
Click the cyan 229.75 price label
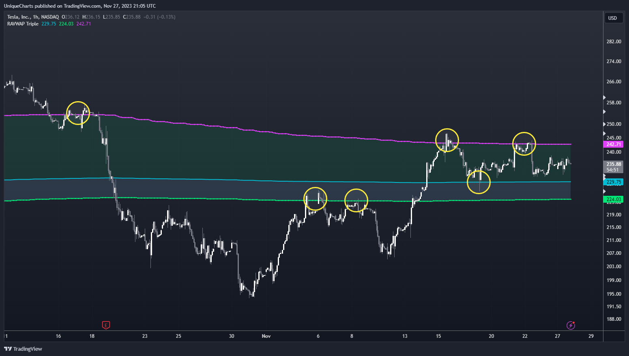[x=614, y=182]
